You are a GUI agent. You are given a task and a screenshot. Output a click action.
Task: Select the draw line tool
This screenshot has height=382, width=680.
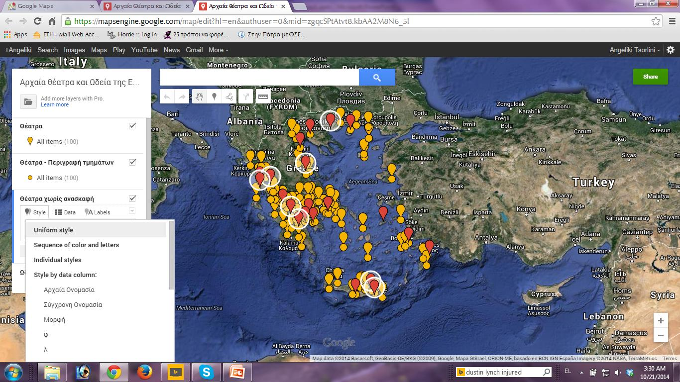point(229,97)
